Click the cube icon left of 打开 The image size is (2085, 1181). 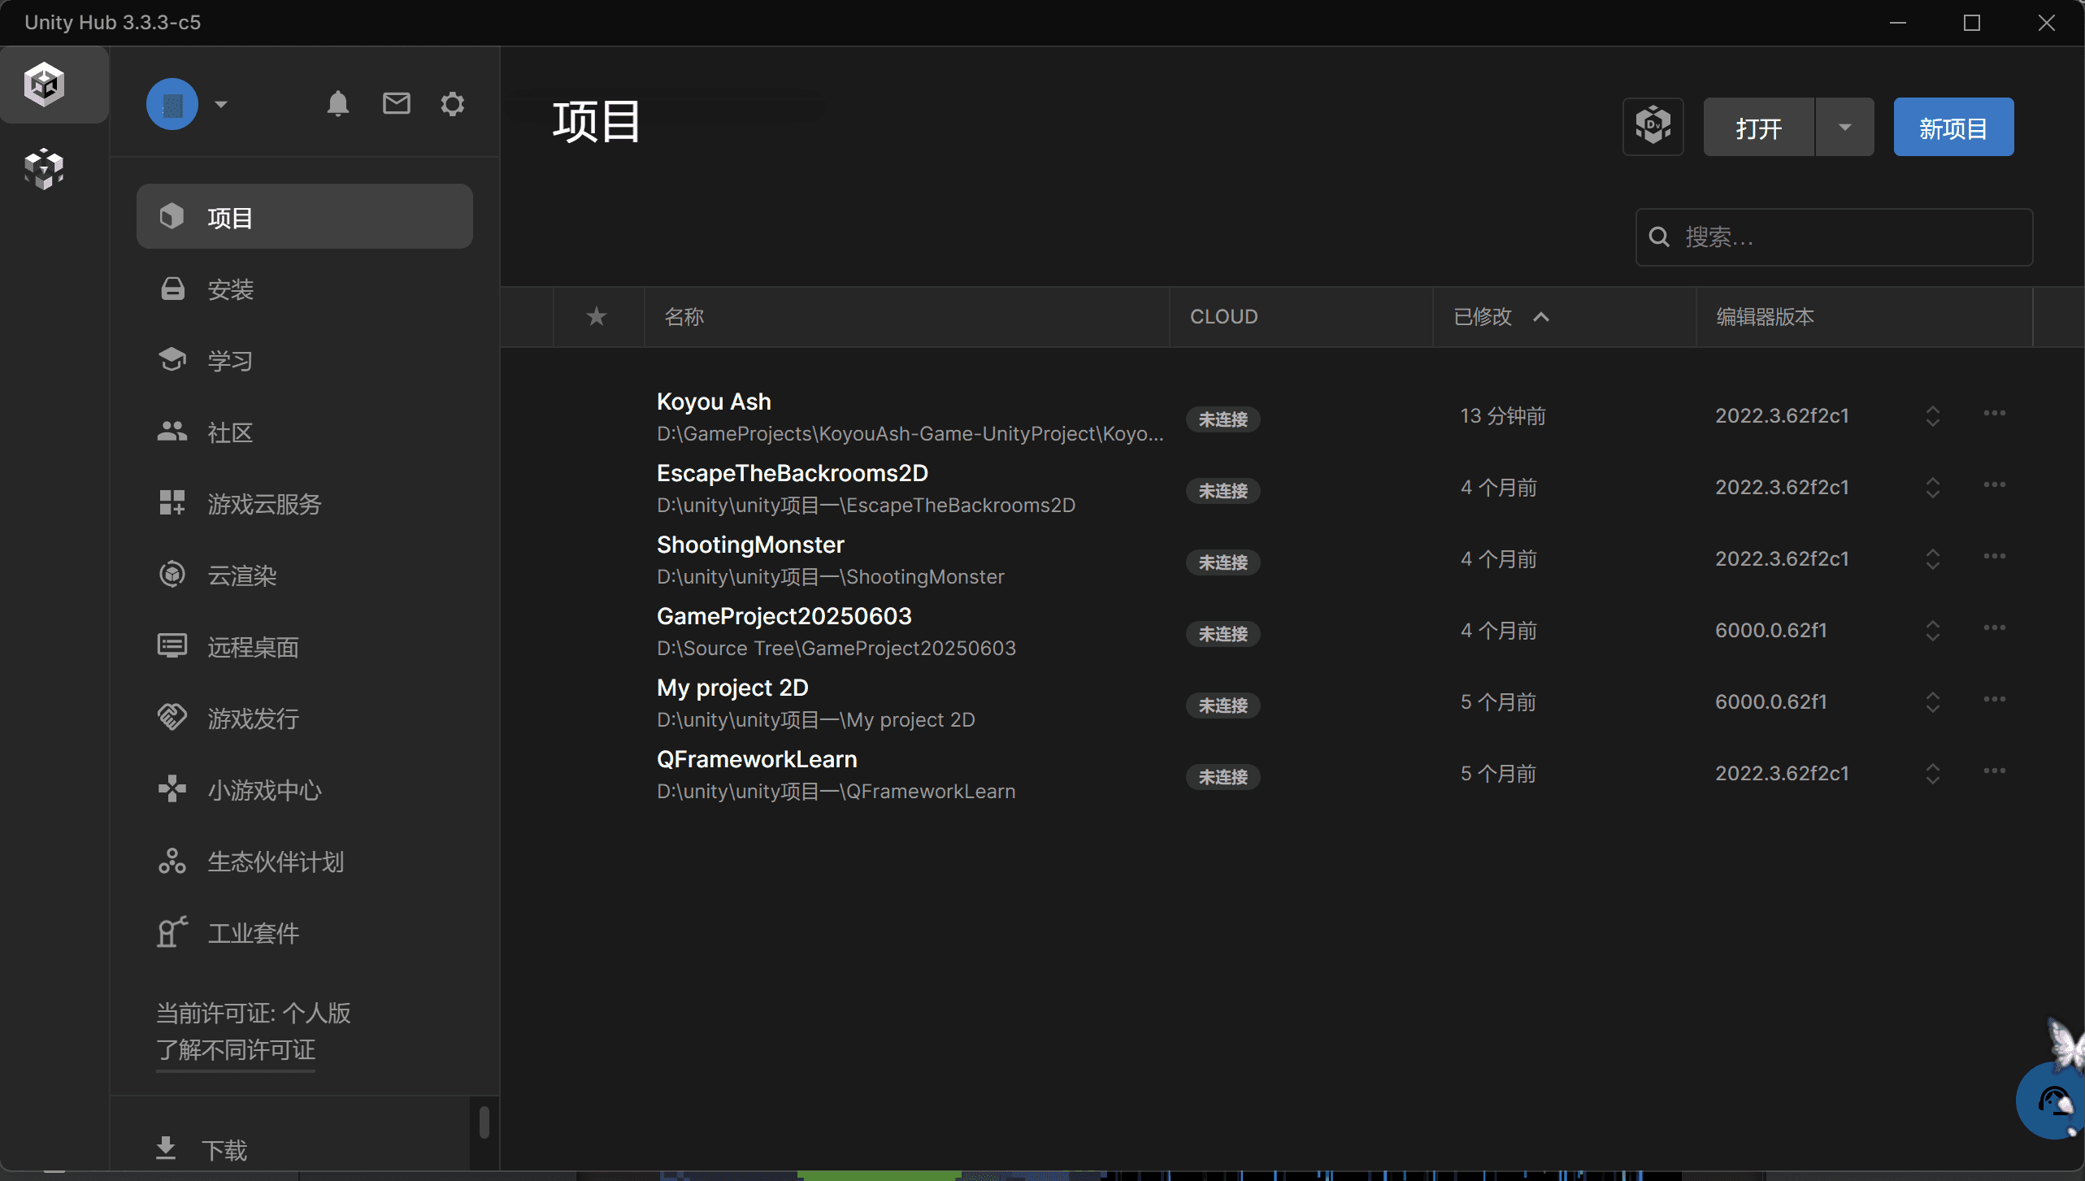coord(1653,127)
